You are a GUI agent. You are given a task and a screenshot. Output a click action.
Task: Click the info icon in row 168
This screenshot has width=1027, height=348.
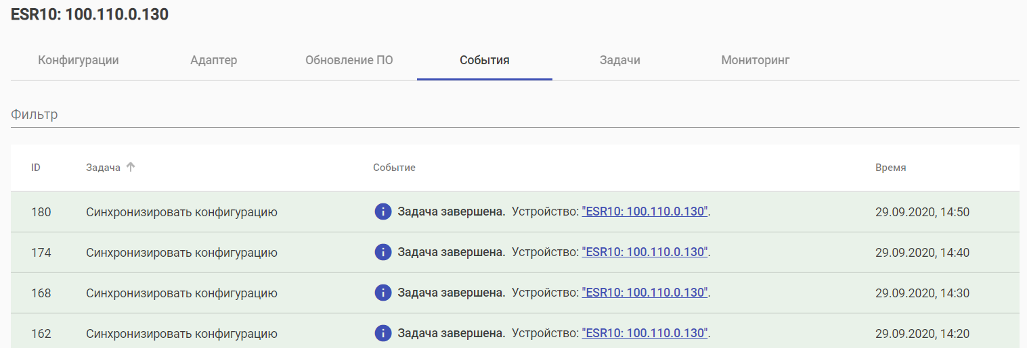(383, 293)
